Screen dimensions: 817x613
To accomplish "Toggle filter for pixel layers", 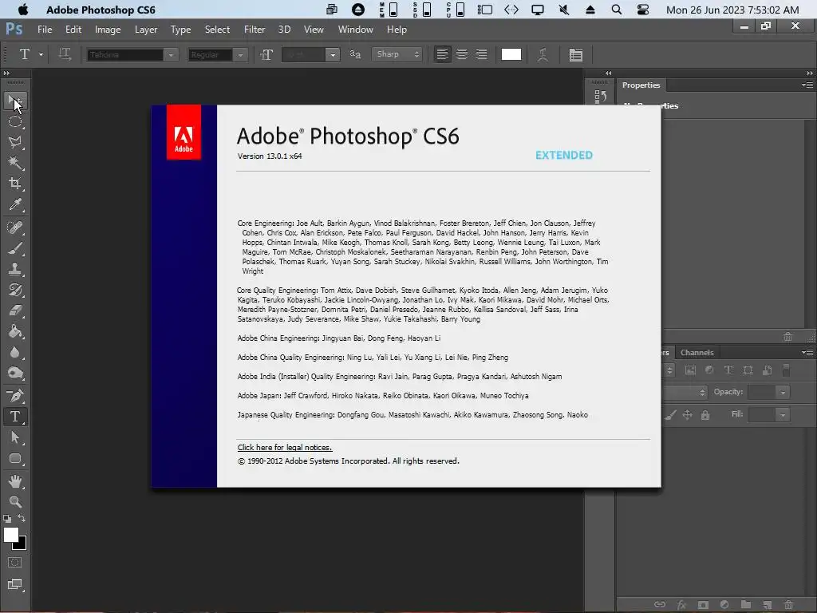I will pos(690,370).
